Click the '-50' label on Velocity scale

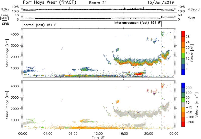pyautogui.click(x=189, y=112)
